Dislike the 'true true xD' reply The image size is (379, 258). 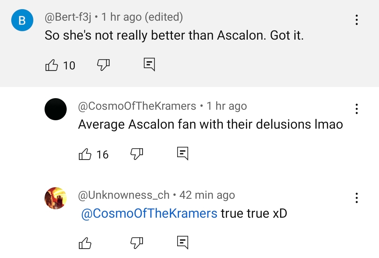click(137, 243)
